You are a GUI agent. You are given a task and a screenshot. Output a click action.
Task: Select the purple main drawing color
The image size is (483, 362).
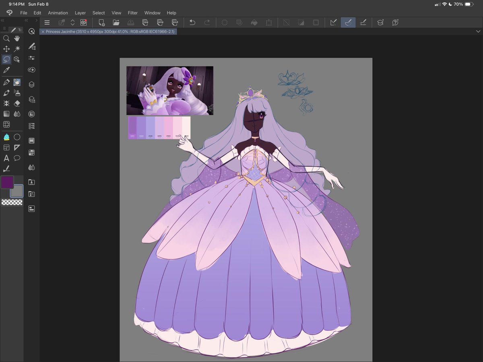(x=7, y=182)
